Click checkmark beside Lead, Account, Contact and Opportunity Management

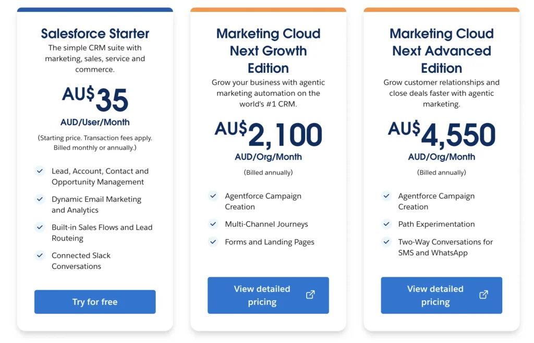[40, 171]
